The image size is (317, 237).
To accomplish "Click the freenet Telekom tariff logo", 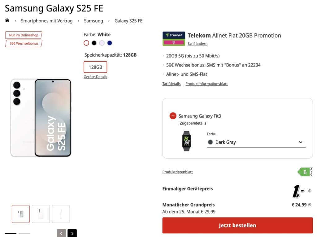I will 174,39.
